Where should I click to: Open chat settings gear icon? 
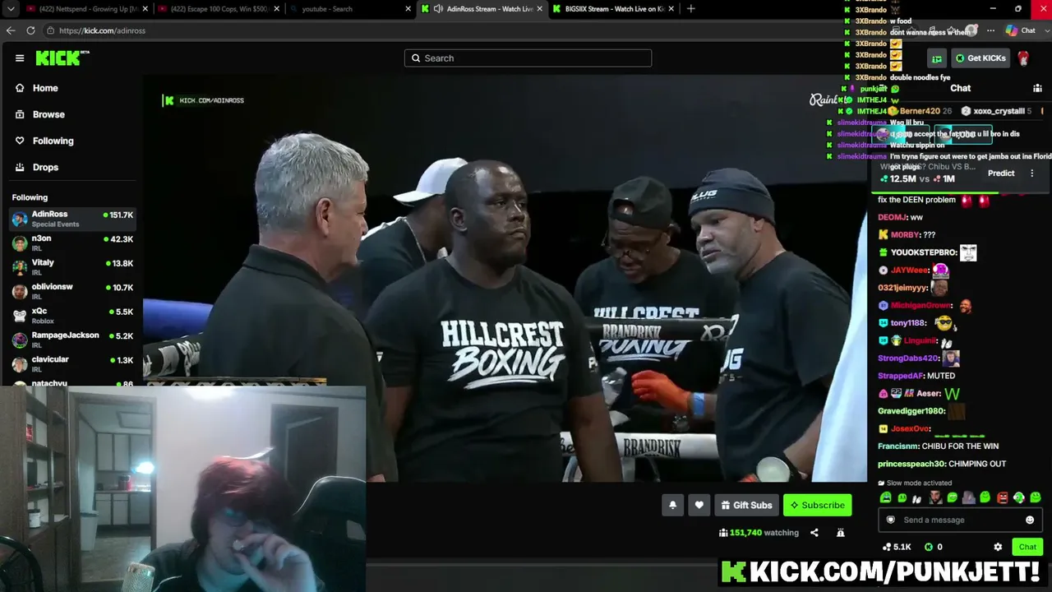(998, 547)
